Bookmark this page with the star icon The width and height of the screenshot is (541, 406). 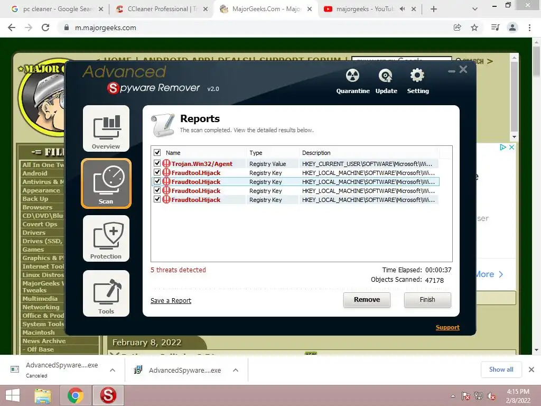[474, 27]
